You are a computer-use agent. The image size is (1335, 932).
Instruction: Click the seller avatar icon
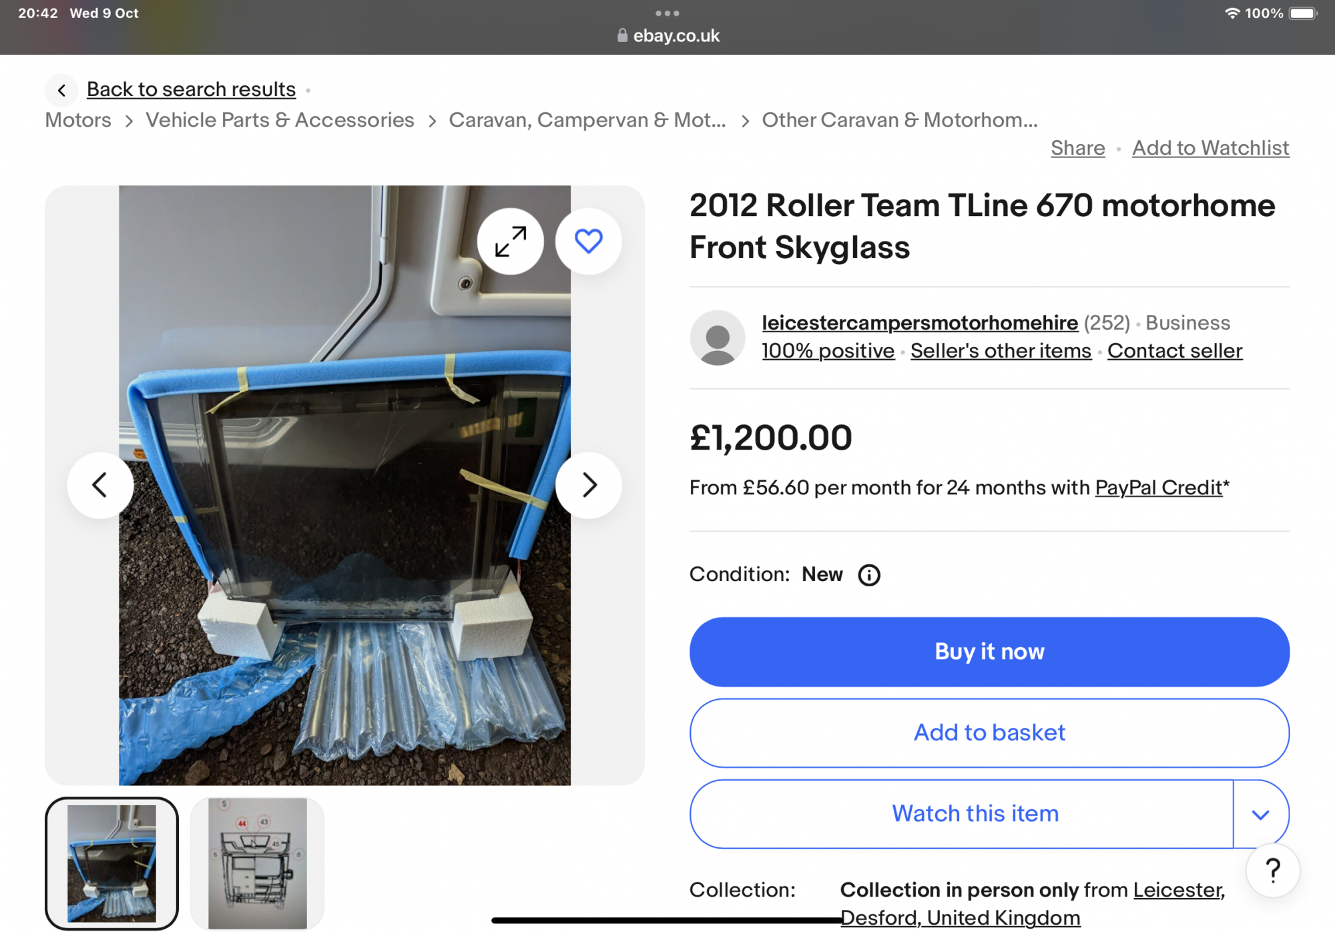[x=717, y=338]
